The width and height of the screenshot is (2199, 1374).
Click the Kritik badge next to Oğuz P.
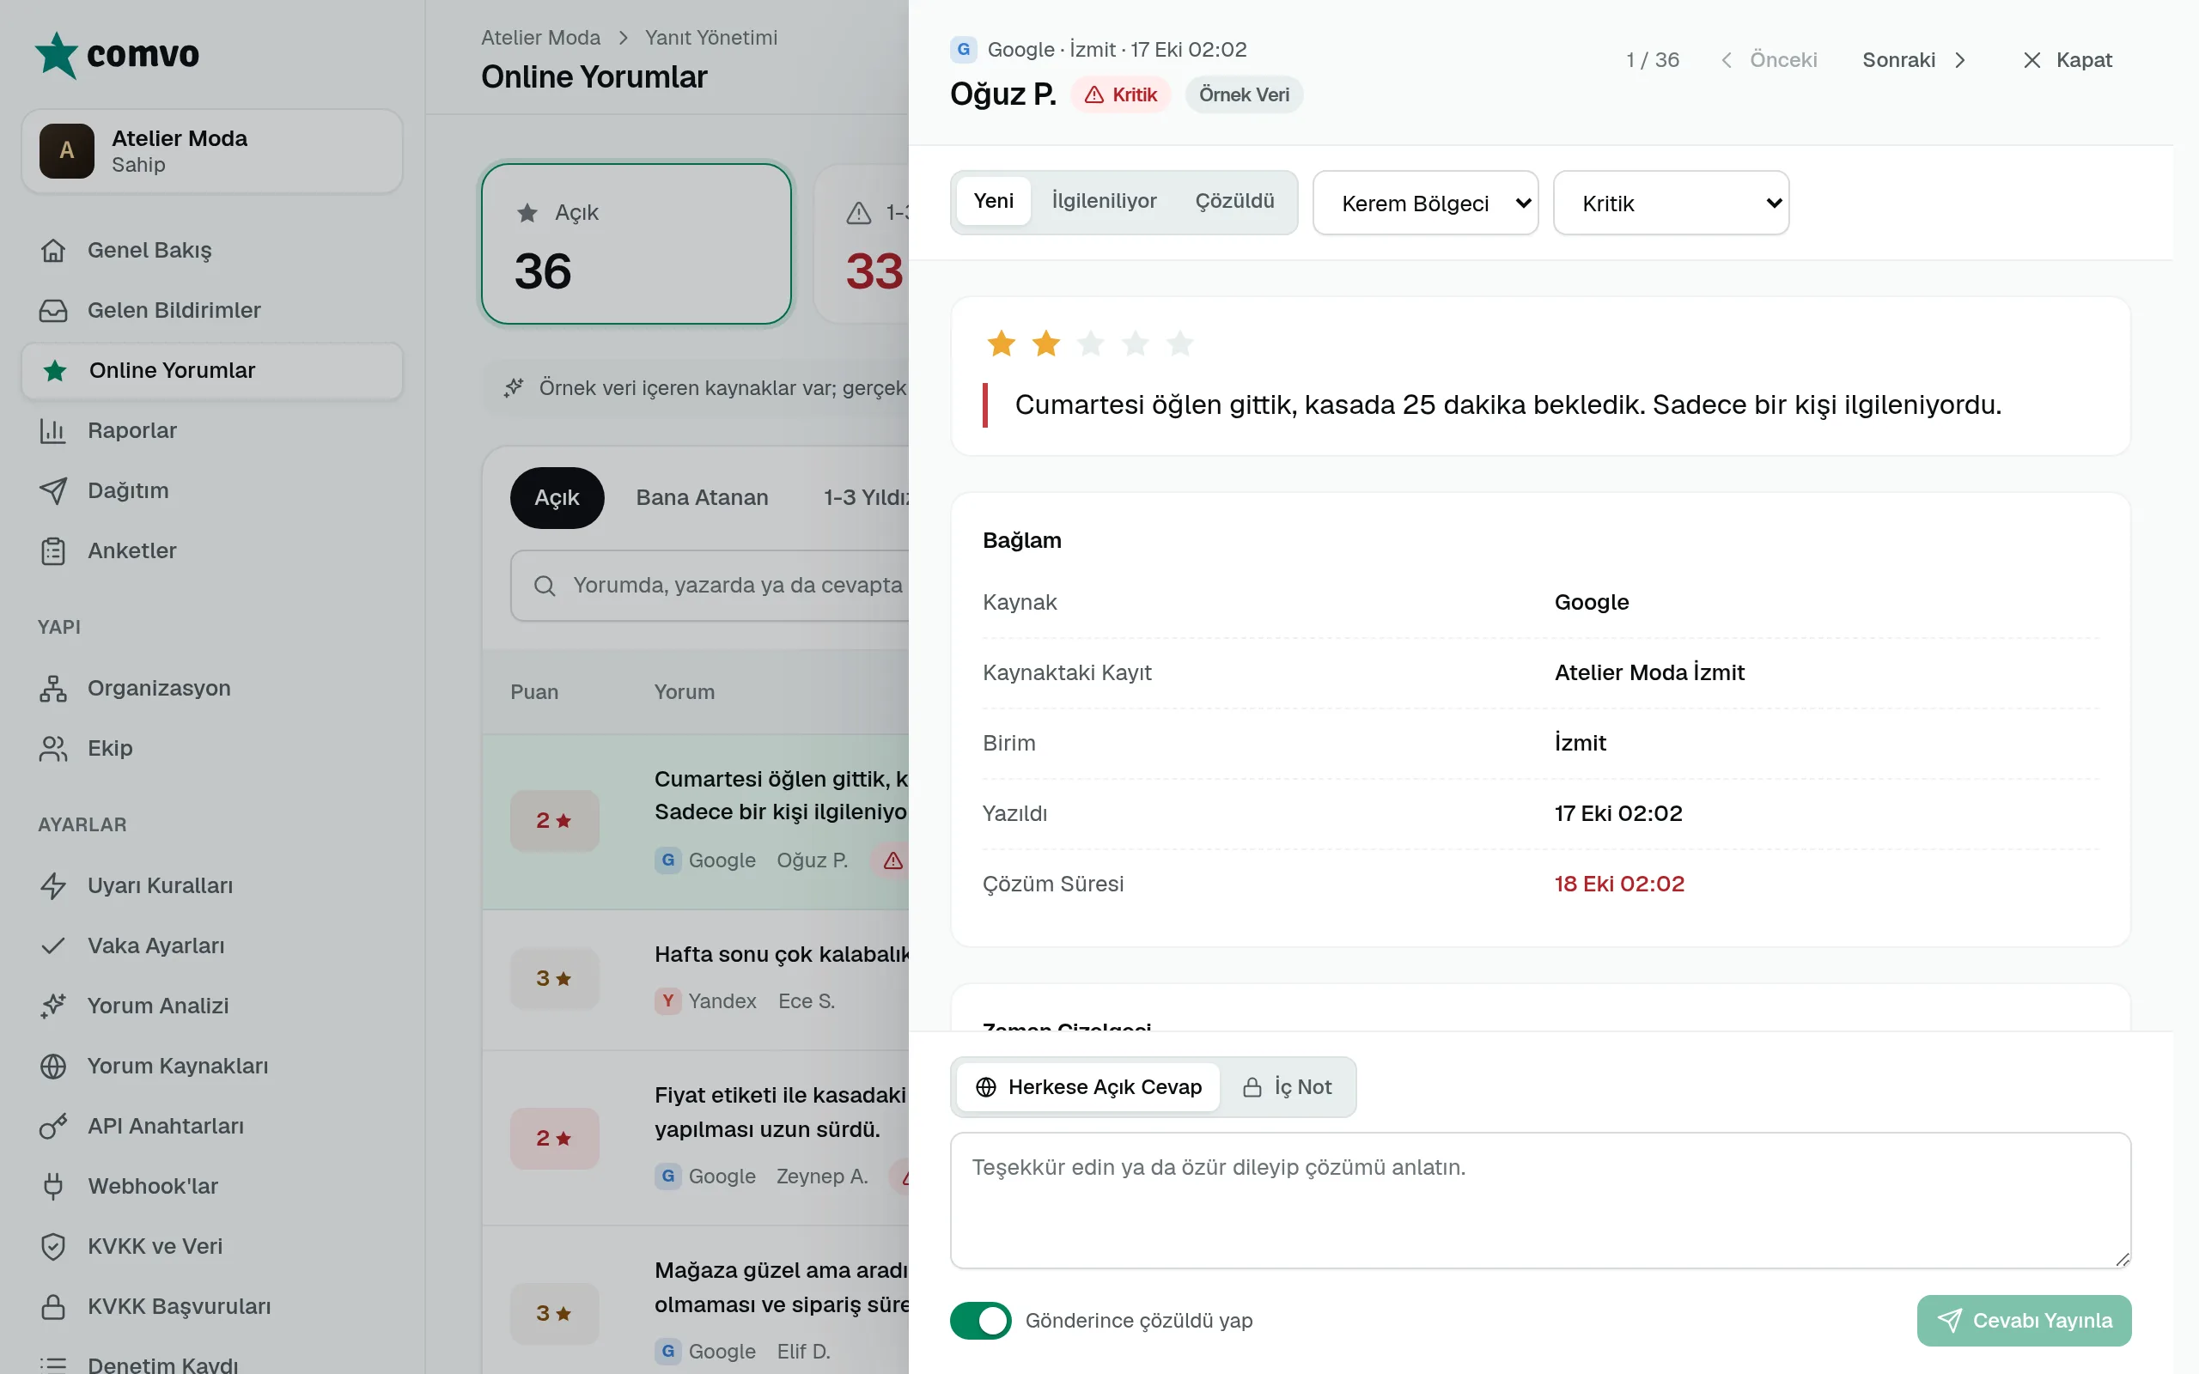[1121, 94]
